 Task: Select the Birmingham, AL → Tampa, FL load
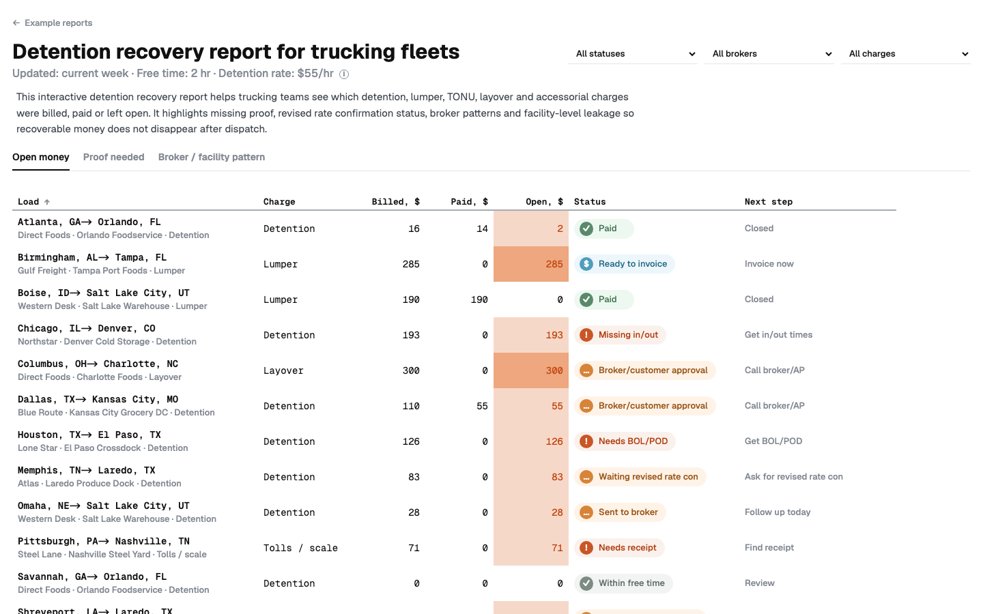coord(92,258)
